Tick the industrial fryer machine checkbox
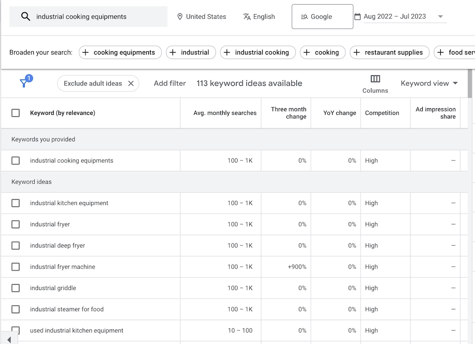 pos(16,267)
